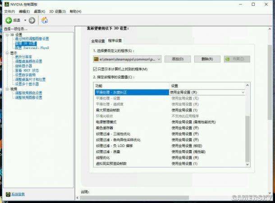Collapse the 3D 设置 tree node
This screenshot has width=275, height=203.
(x=7, y=35)
